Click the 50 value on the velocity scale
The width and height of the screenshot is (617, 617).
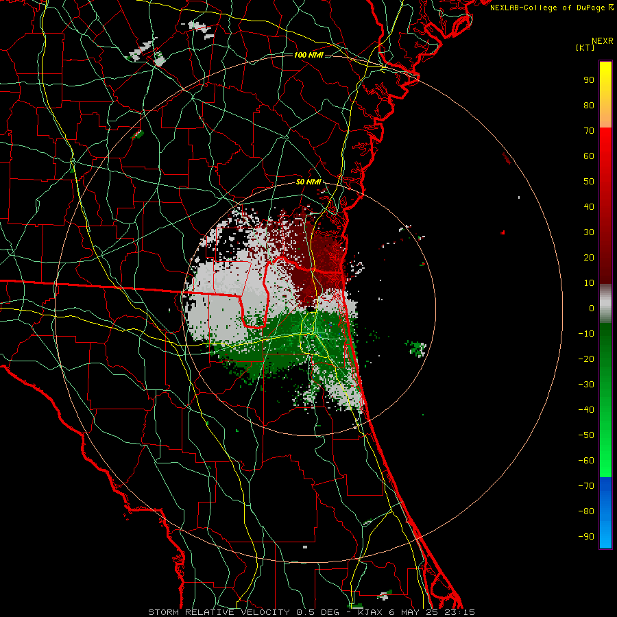[589, 182]
